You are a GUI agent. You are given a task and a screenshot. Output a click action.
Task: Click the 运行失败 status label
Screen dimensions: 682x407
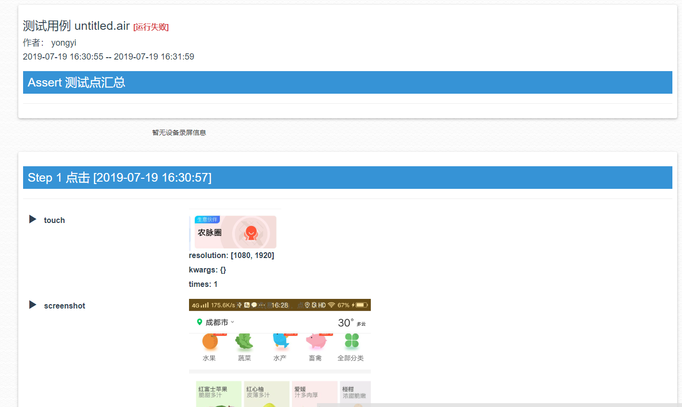[151, 27]
